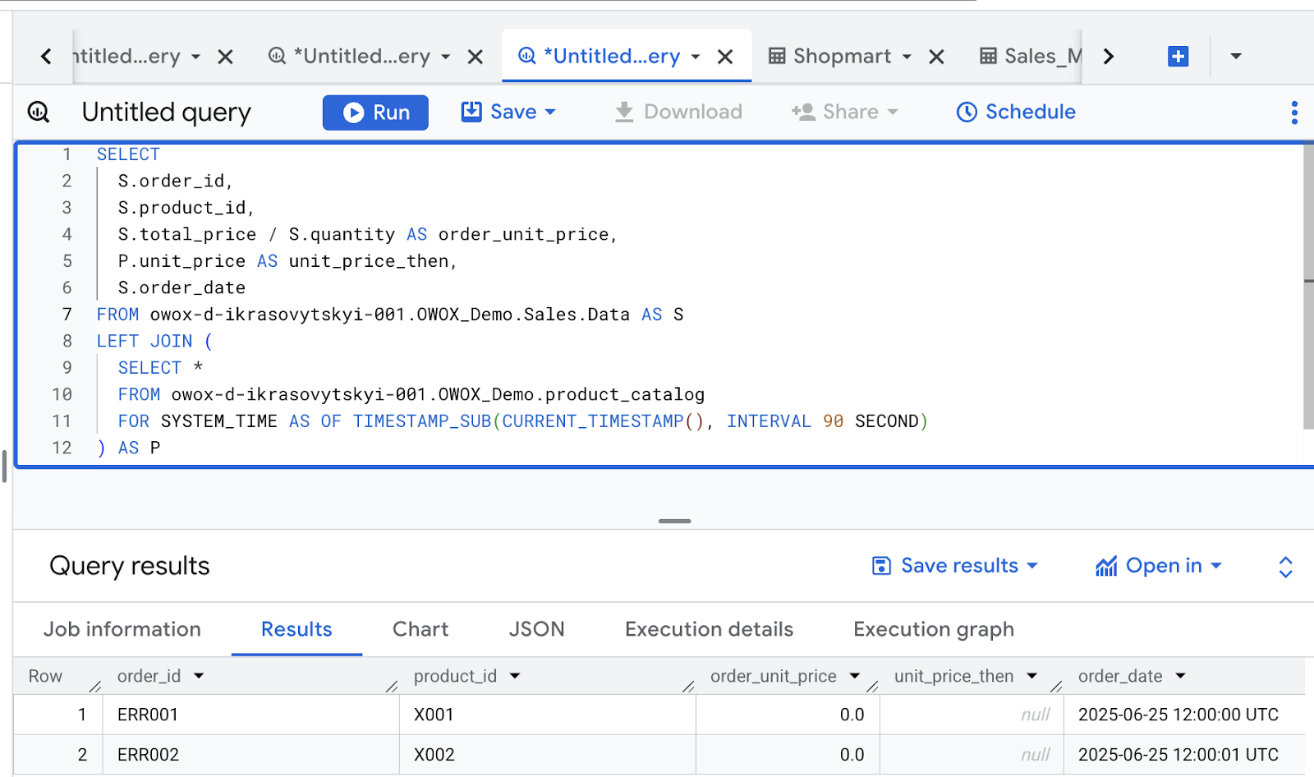Open the Save results dropdown

(954, 566)
